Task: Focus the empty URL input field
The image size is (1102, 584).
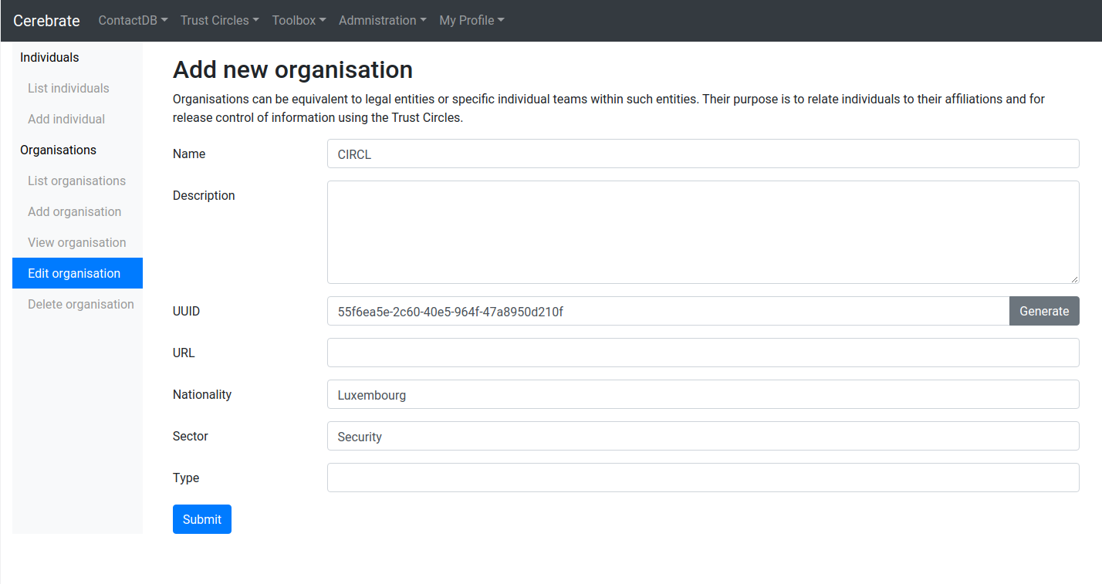Action: point(702,353)
